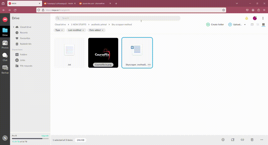Screen dimensions: 268x145
Task: Select Skyscraper_method1 Word document
Action: 137,53
